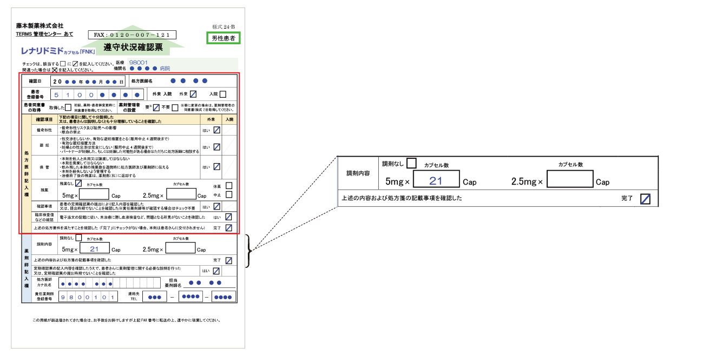
Task: Click the FAX number box at top
Action: [x=132, y=35]
